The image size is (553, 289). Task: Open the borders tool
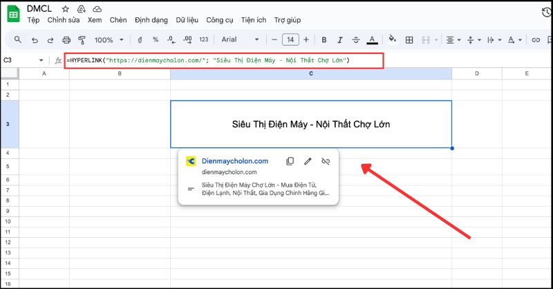(409, 40)
